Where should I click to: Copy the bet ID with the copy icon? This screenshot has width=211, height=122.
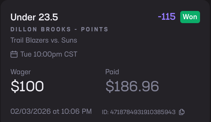[x=182, y=112]
